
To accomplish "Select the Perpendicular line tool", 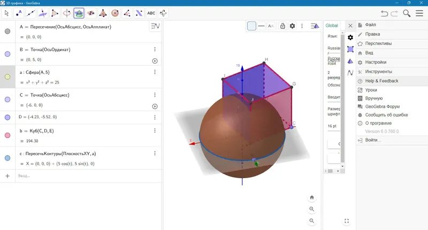I will tap(43, 13).
